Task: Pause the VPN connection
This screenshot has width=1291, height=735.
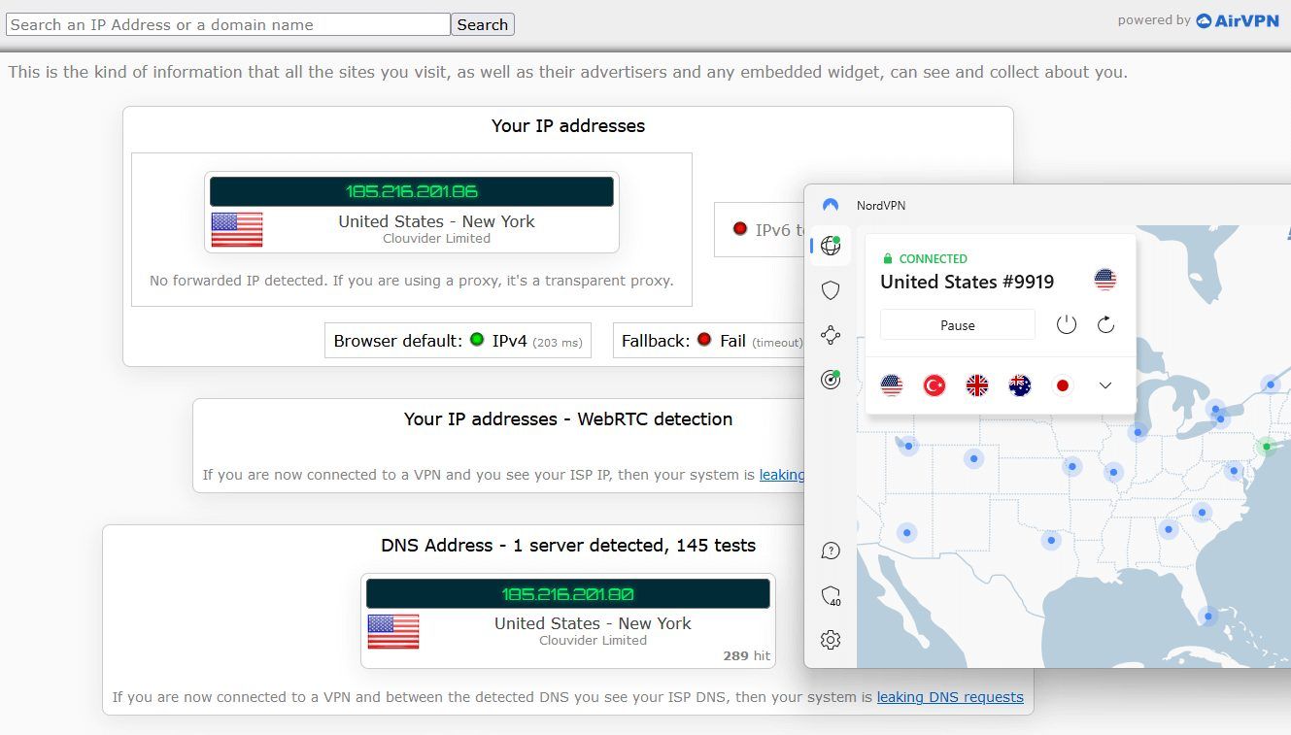Action: (x=958, y=325)
